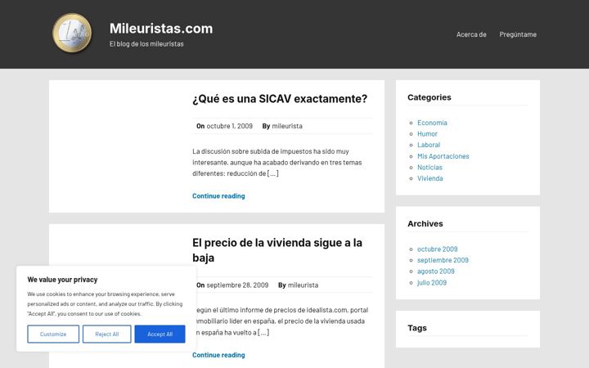This screenshot has height=368, width=589.
Task: Open the septiembre 2009 archive
Action: coord(443,260)
